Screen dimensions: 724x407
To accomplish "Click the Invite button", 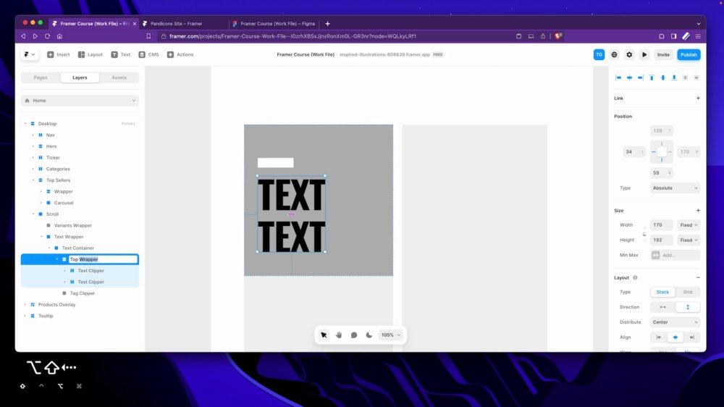I will (x=663, y=54).
